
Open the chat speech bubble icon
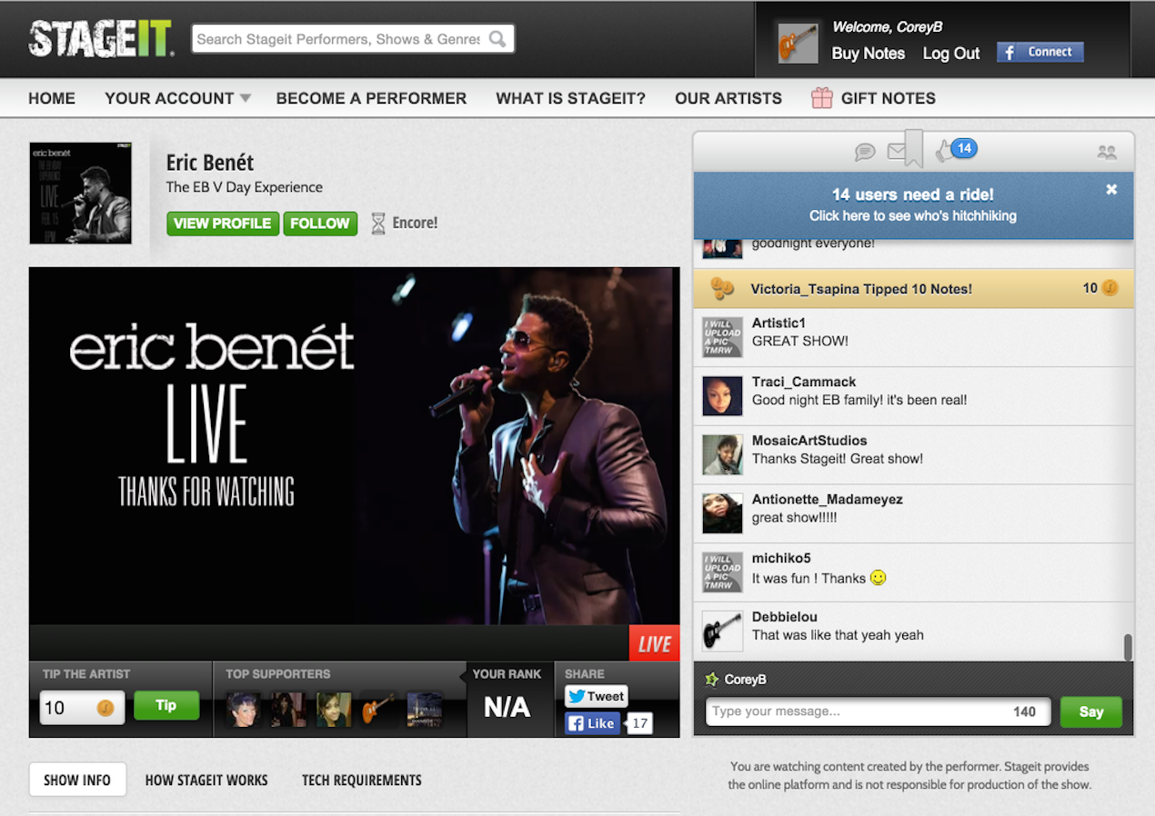pyautogui.click(x=865, y=152)
